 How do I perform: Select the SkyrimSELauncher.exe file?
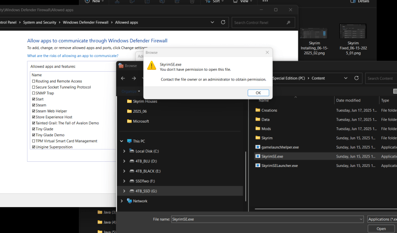point(280,166)
